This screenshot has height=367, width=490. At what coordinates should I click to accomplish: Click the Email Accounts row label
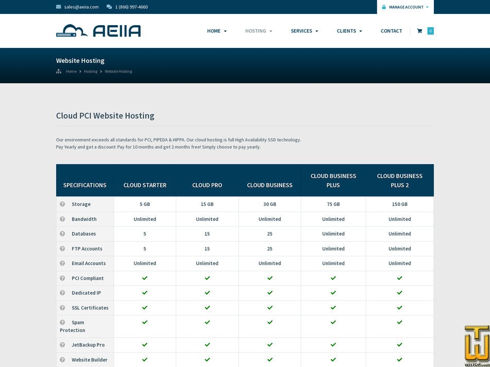coord(89,264)
